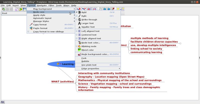Toggle the Bold checkbox
Screen dimensions: 200x104
point(77,12)
